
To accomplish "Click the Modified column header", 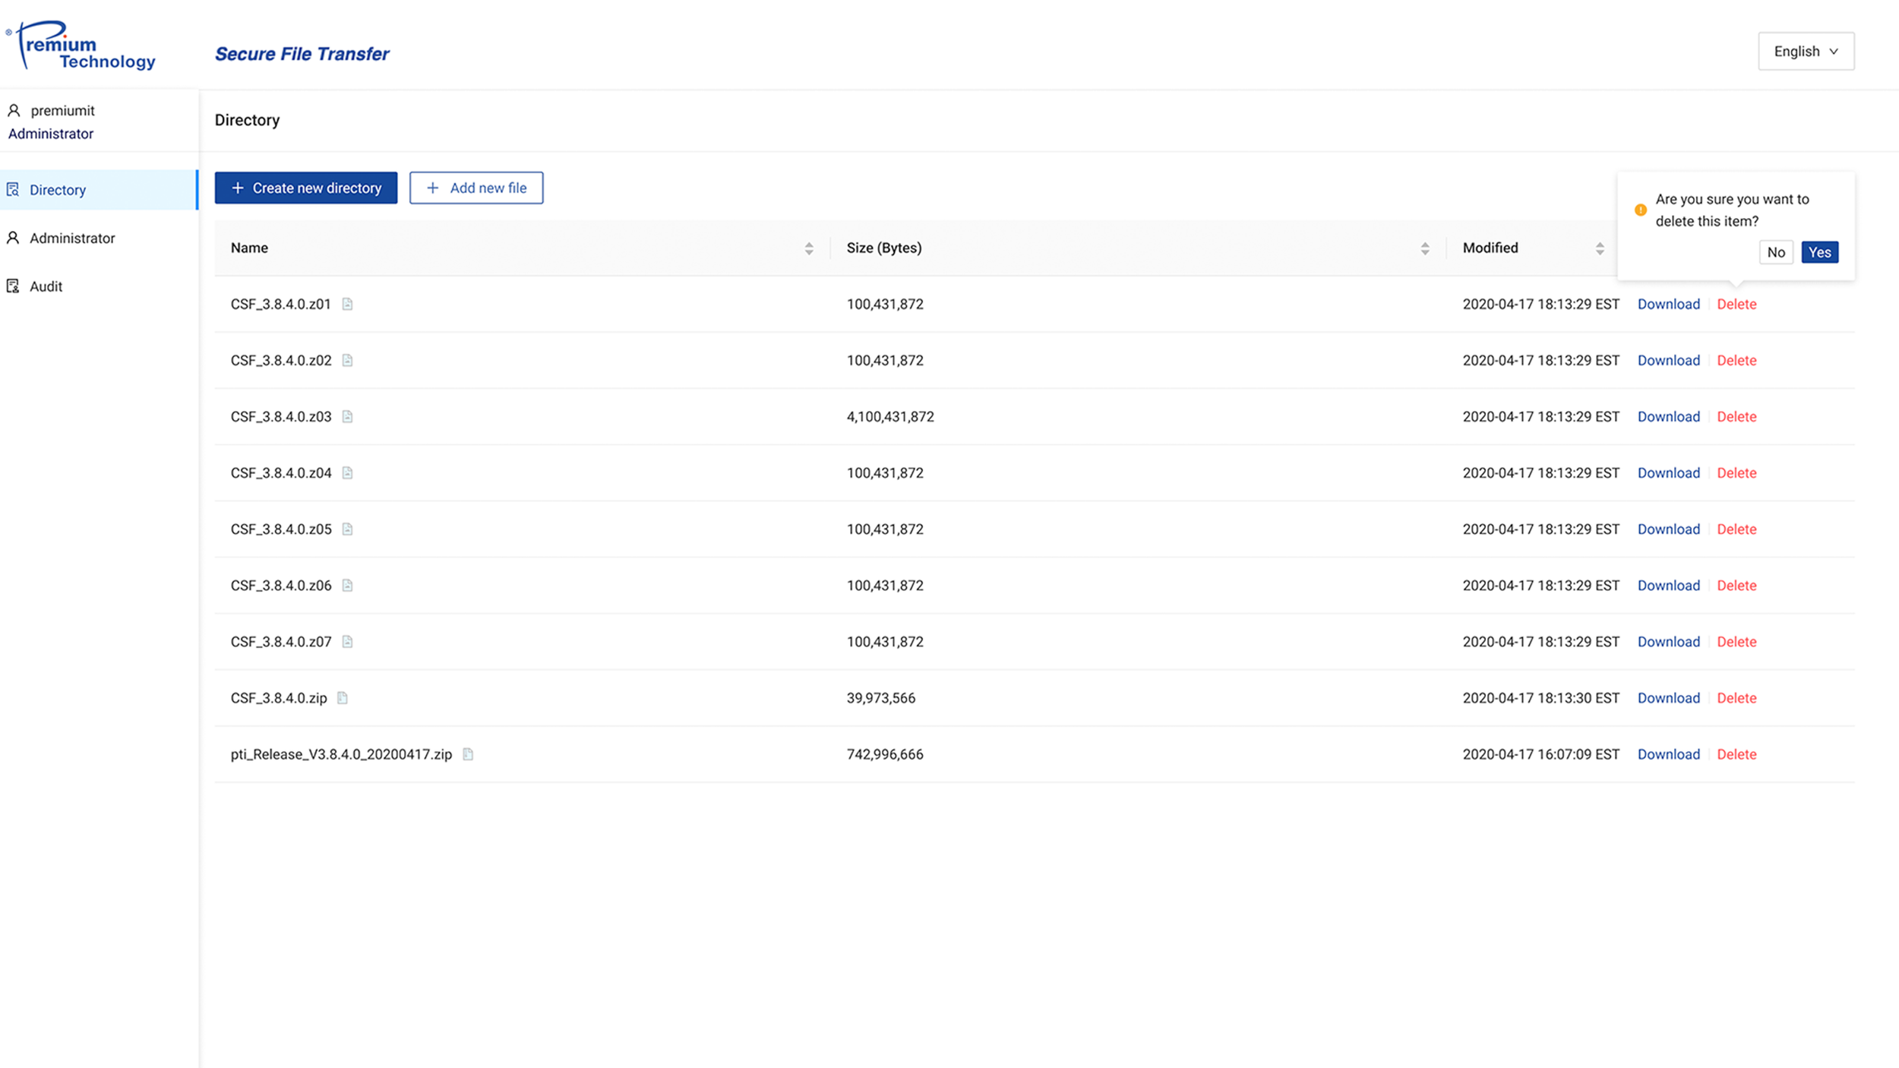I will tap(1533, 248).
